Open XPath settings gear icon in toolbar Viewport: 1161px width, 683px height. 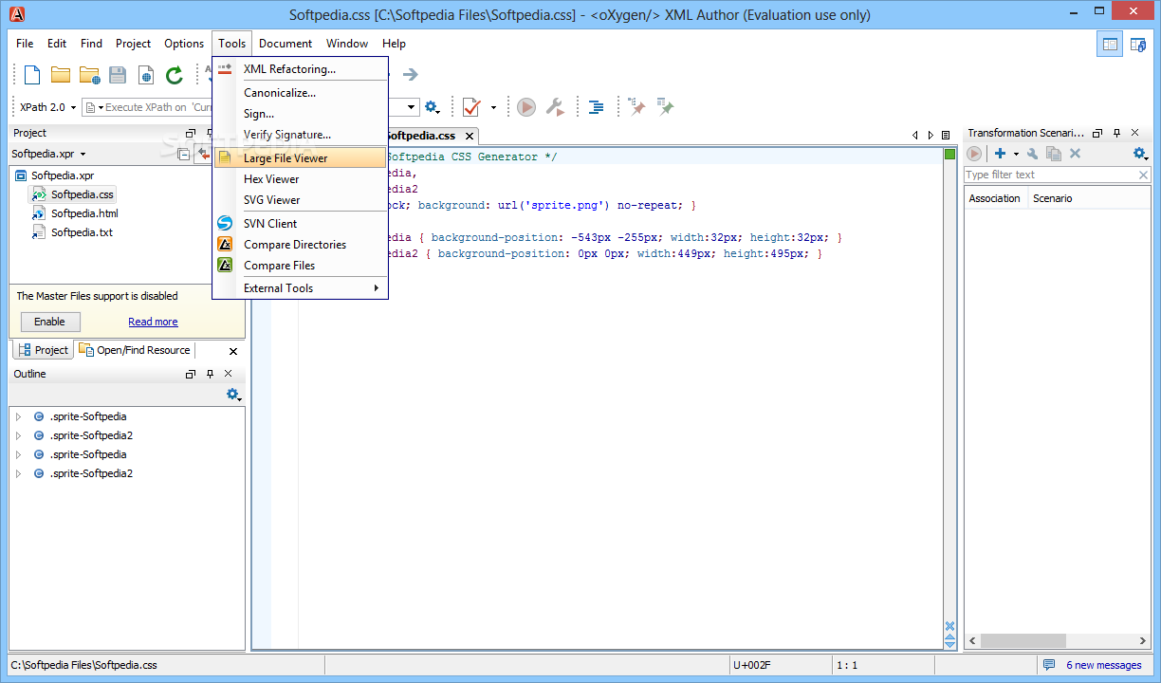click(x=432, y=107)
